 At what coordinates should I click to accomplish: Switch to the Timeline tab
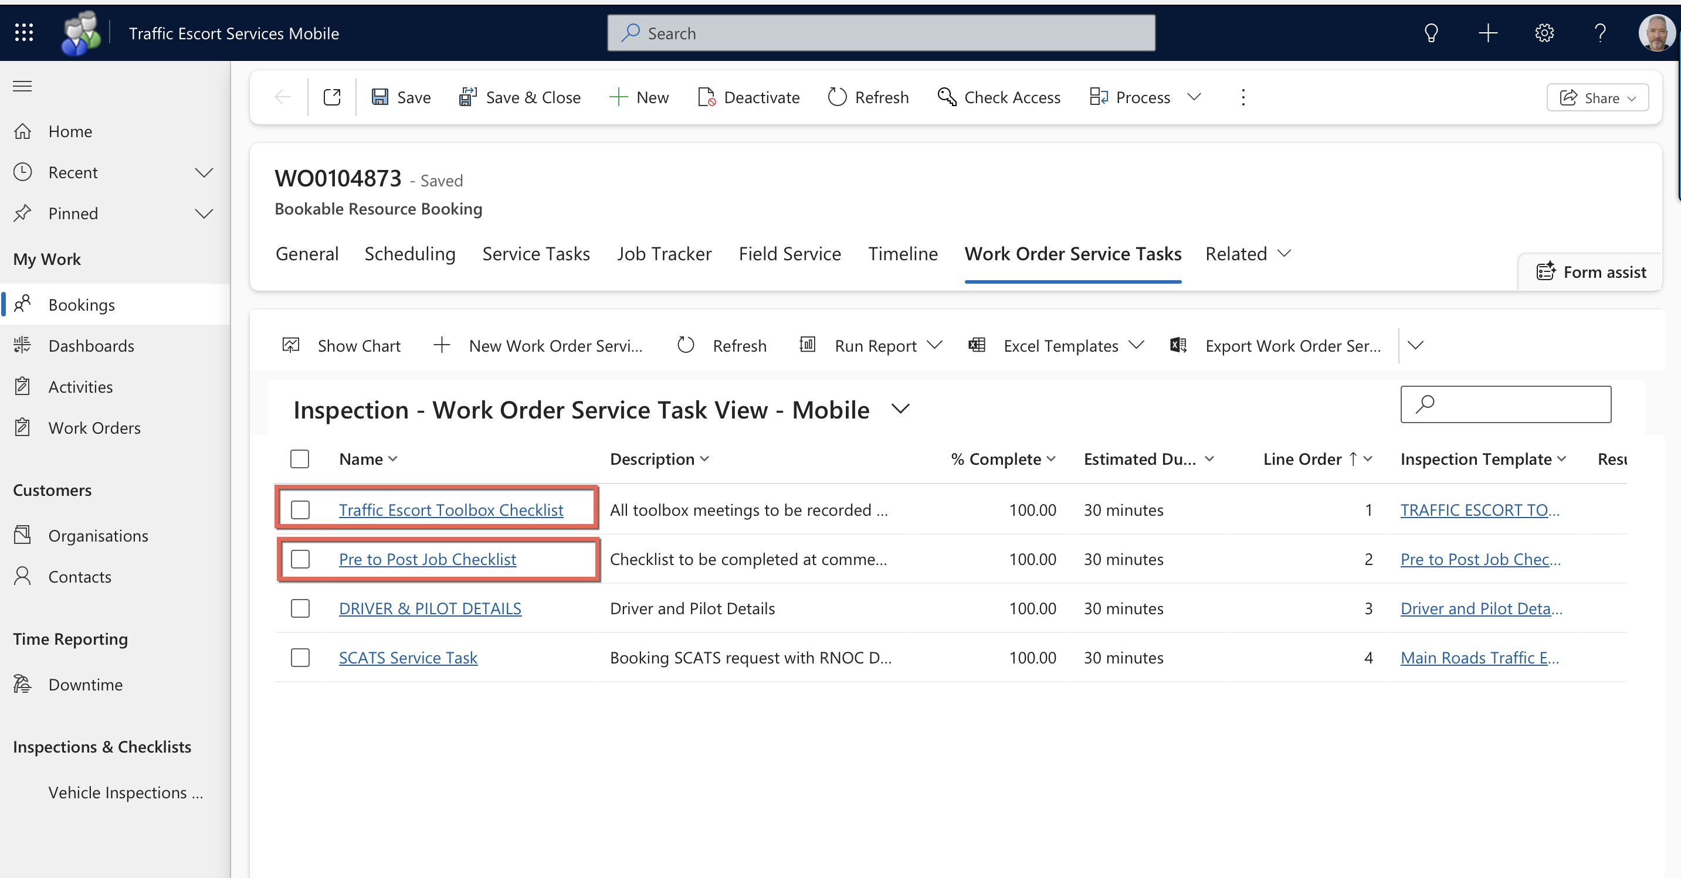[x=903, y=254]
